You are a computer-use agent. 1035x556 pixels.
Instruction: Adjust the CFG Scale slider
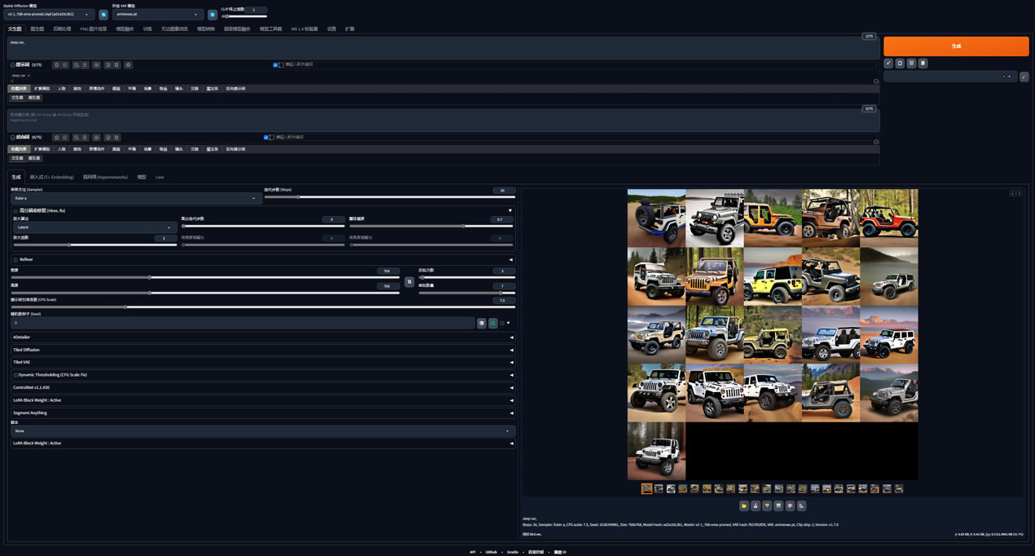[x=126, y=307]
